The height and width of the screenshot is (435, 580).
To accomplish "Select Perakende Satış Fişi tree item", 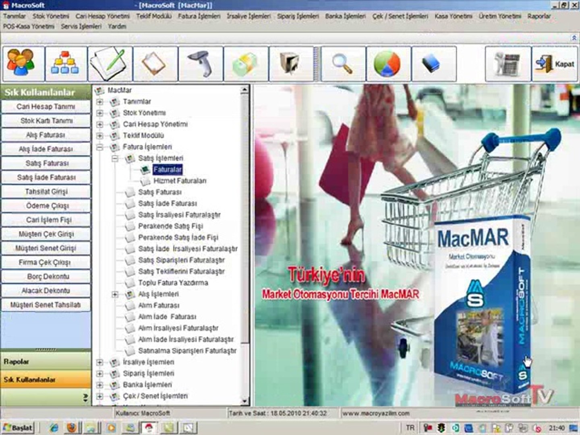I will click(x=170, y=226).
